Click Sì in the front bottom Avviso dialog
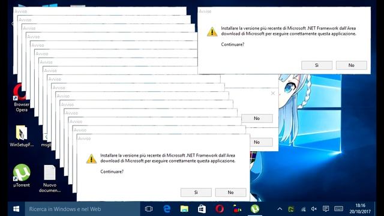The width and height of the screenshot is (384, 216). [x=196, y=192]
